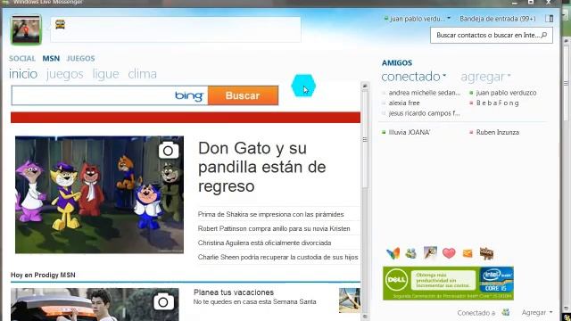Select contact B e b a F o n g
Image resolution: width=571 pixels, height=321 pixels.
(494, 103)
